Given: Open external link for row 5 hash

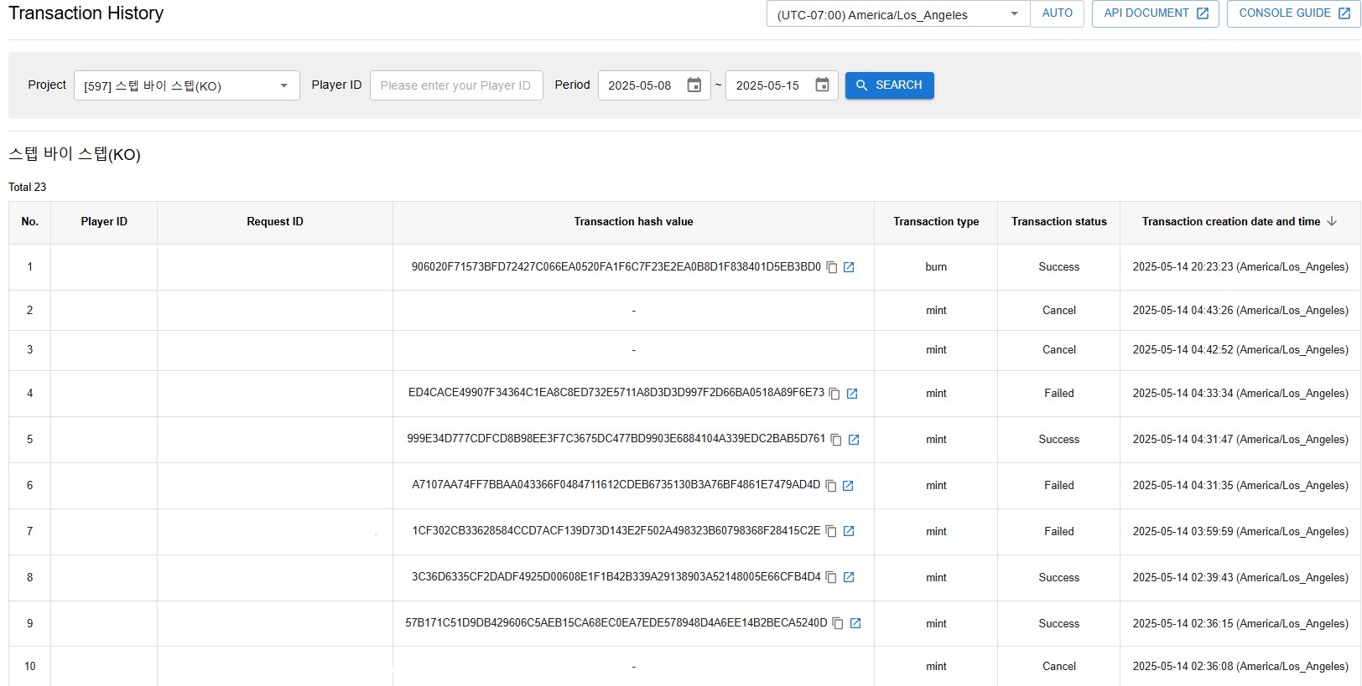Looking at the screenshot, I should (x=854, y=440).
